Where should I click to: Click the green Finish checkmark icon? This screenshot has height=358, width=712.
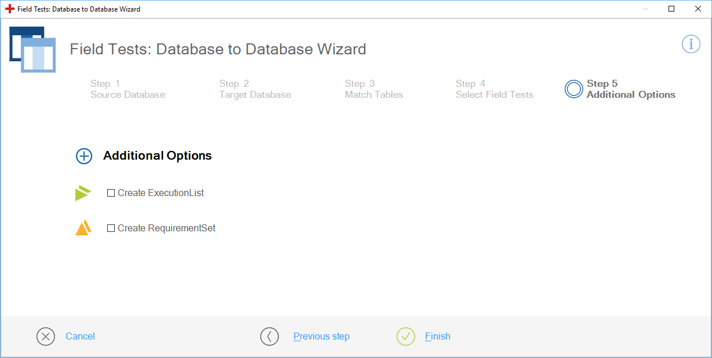coord(406,337)
